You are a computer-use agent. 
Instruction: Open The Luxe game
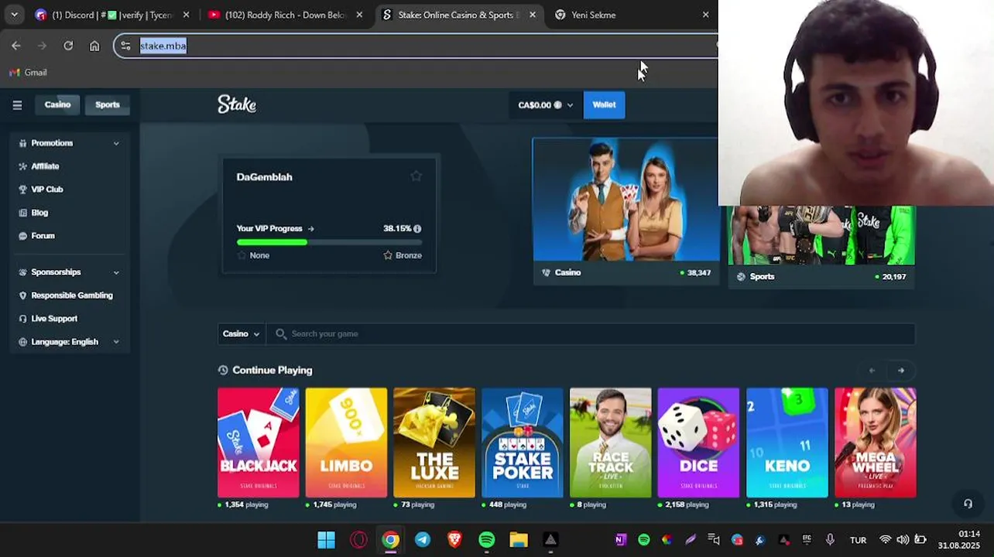click(x=434, y=443)
